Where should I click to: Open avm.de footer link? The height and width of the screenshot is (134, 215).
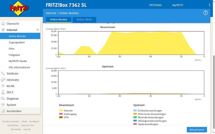click(27, 129)
